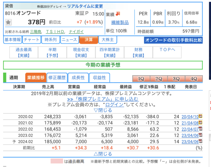The width and height of the screenshot is (211, 167).
Task: Click the 経常益 column header
Action: [x=100, y=87]
